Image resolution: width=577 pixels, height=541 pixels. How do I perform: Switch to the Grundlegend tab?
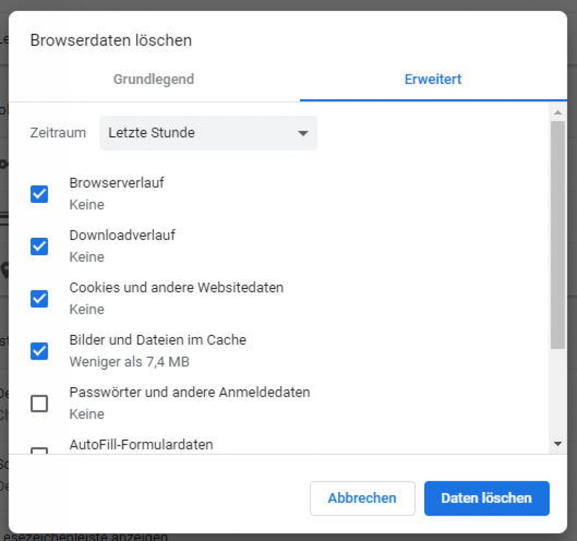(x=154, y=79)
